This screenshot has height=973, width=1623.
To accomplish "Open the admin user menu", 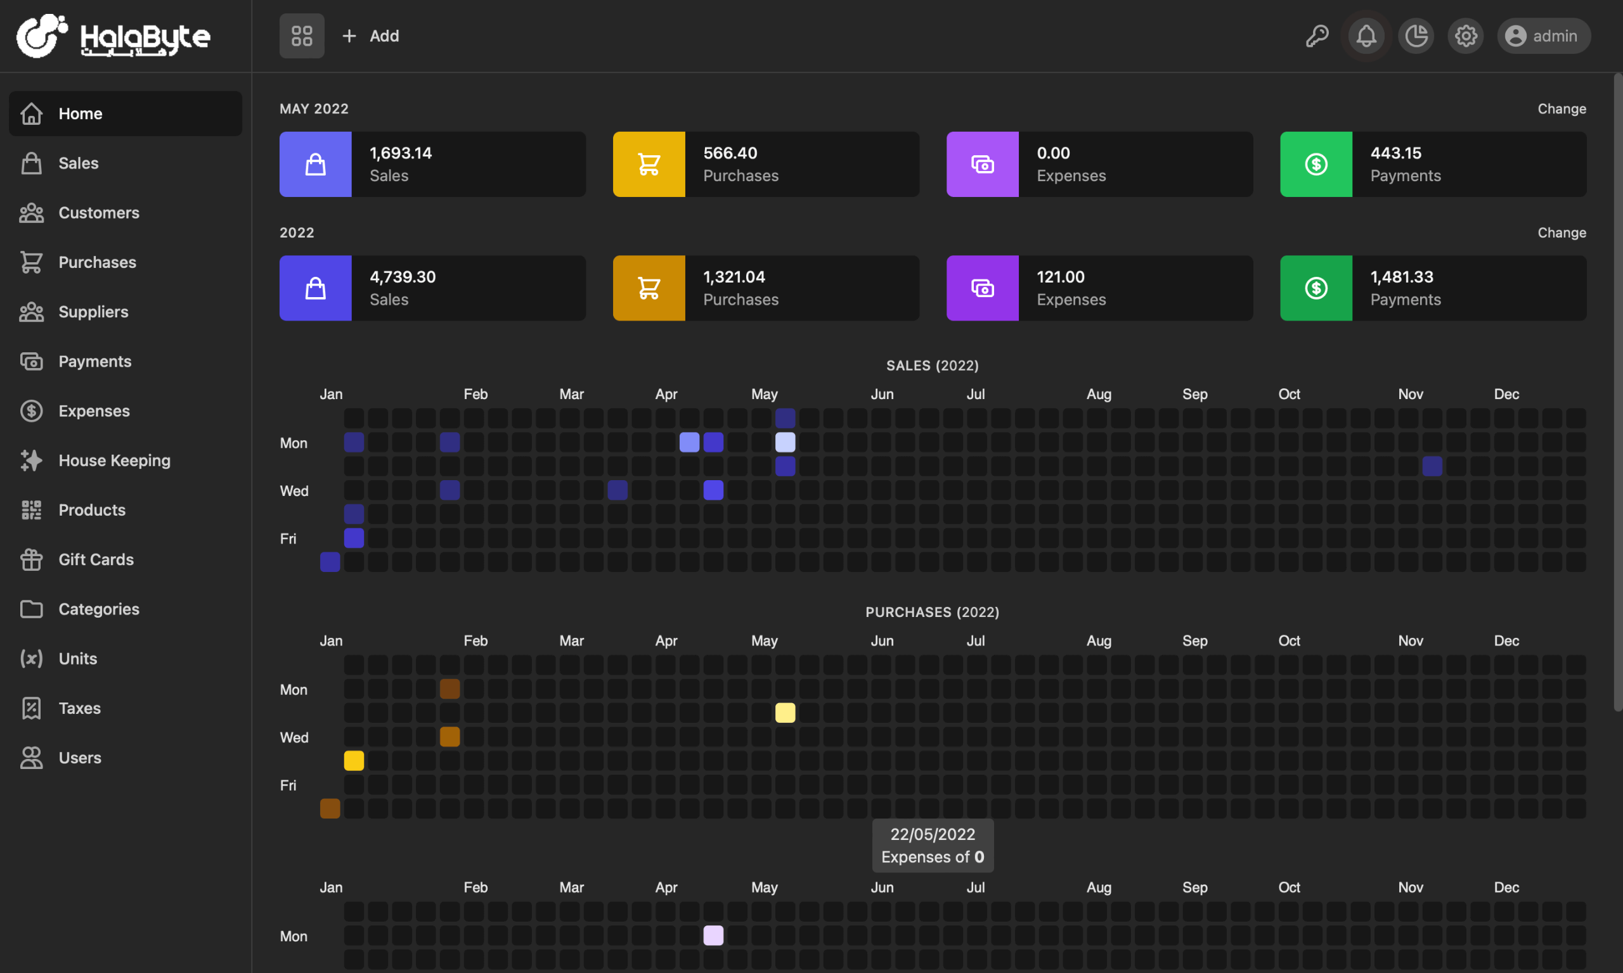I will click(1543, 36).
